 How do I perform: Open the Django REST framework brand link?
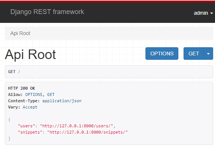(47, 12)
